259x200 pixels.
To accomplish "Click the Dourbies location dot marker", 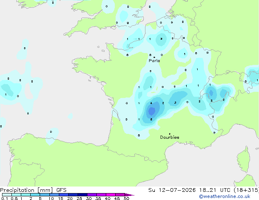I will 170,134.
